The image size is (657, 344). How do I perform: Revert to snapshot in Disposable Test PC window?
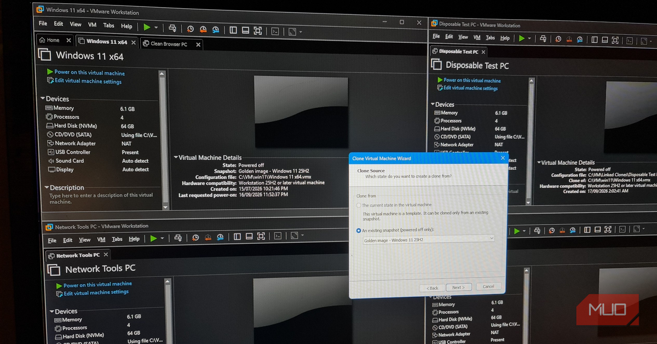click(x=569, y=39)
